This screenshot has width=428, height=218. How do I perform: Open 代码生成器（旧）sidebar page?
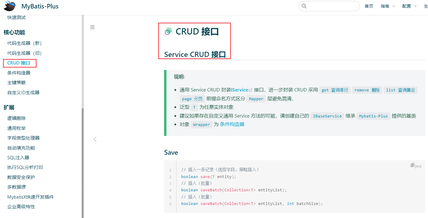coord(24,53)
